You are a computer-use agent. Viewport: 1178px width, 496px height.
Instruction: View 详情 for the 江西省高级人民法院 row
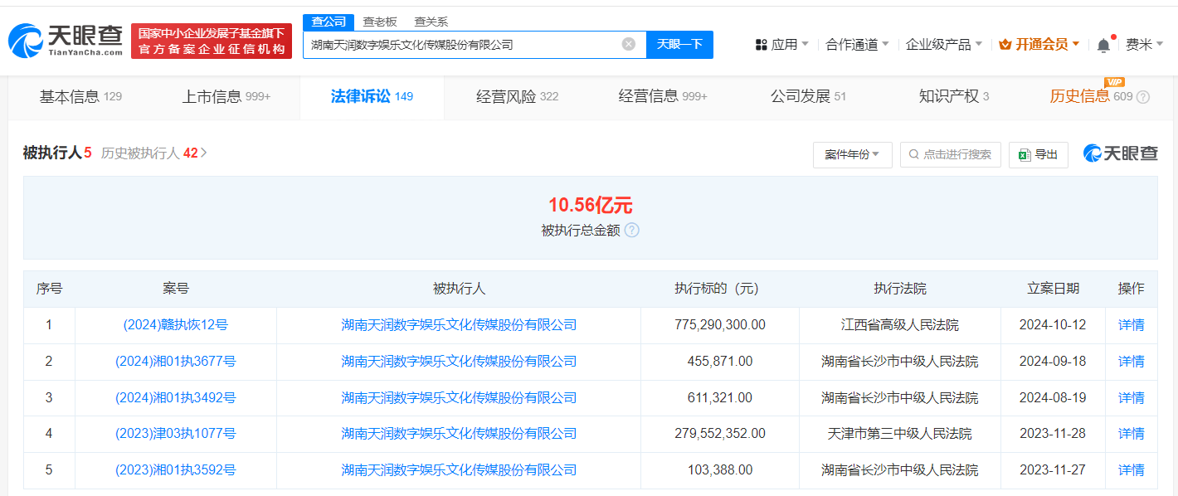click(x=1131, y=325)
